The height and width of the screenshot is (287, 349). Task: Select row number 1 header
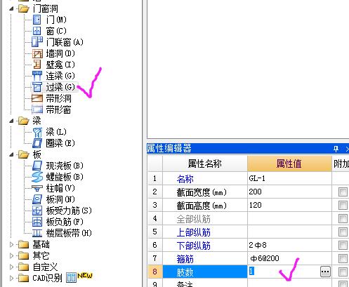click(155, 179)
